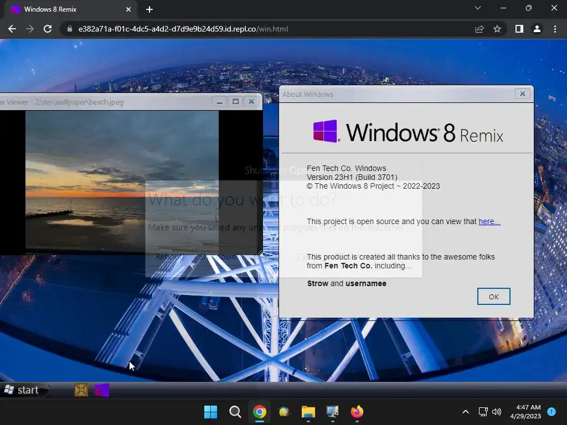Open the monitor app in taskbar
Screen dimensions: 567x425
point(333,412)
